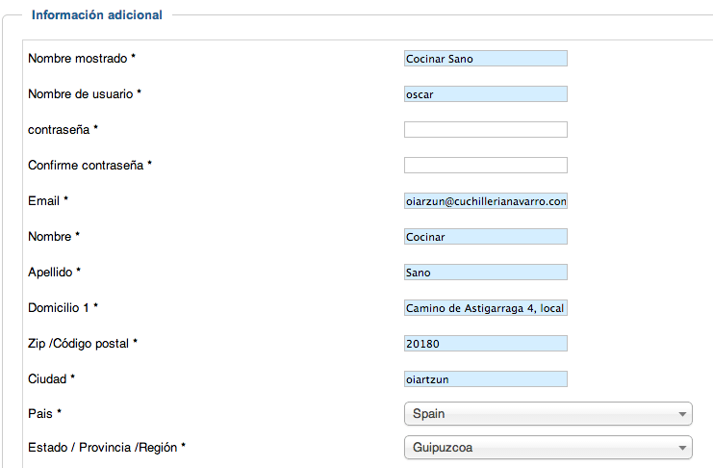The width and height of the screenshot is (713, 468).
Task: Click the arrow on the Spain dropdown
Action: [x=682, y=414]
